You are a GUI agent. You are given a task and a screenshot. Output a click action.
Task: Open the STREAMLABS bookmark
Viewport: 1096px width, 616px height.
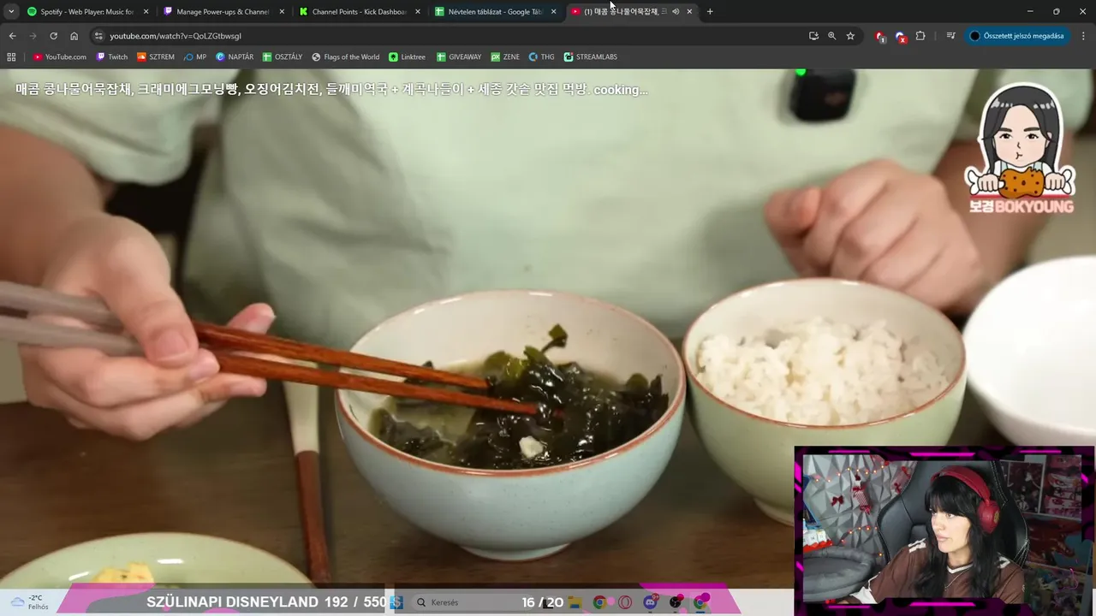coord(590,56)
